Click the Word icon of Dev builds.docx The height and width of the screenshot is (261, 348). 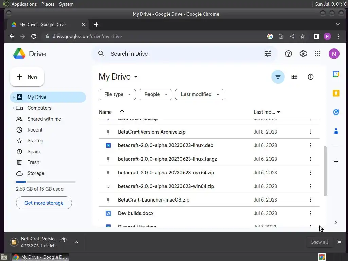pos(108,213)
